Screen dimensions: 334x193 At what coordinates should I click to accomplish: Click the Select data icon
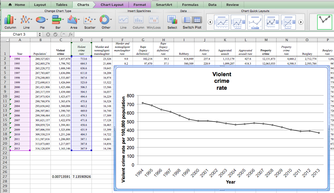click(172, 20)
